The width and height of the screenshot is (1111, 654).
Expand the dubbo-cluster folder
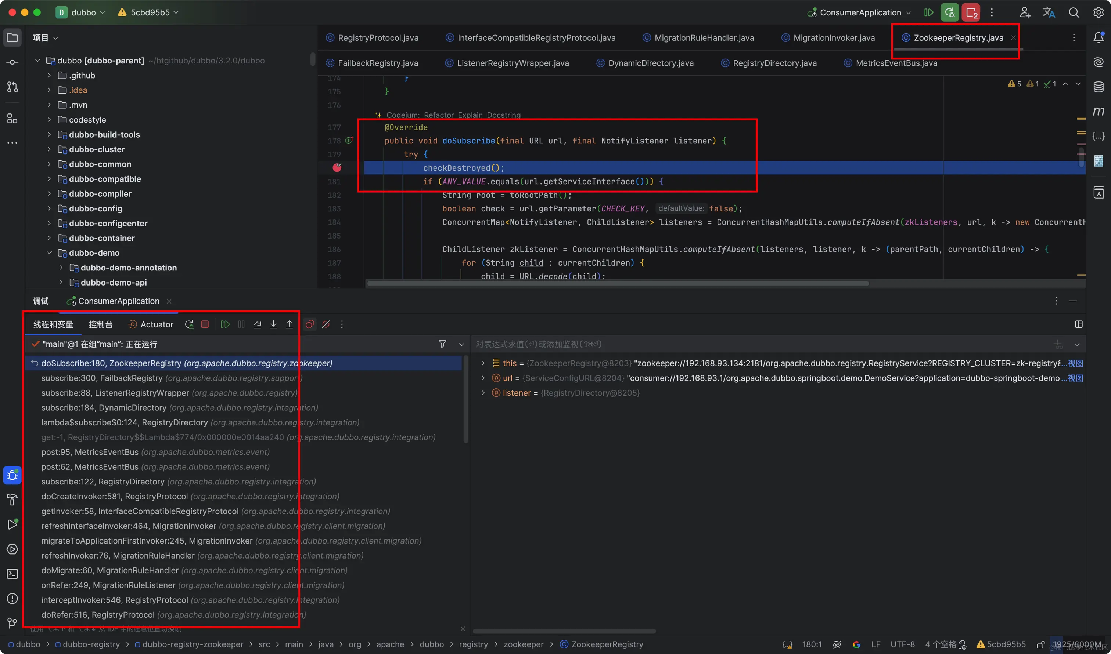[x=49, y=149]
